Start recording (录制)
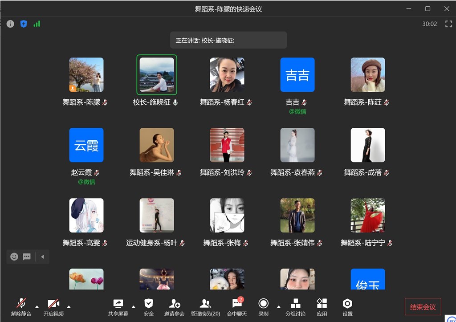This screenshot has height=322, width=456. pyautogui.click(x=263, y=306)
